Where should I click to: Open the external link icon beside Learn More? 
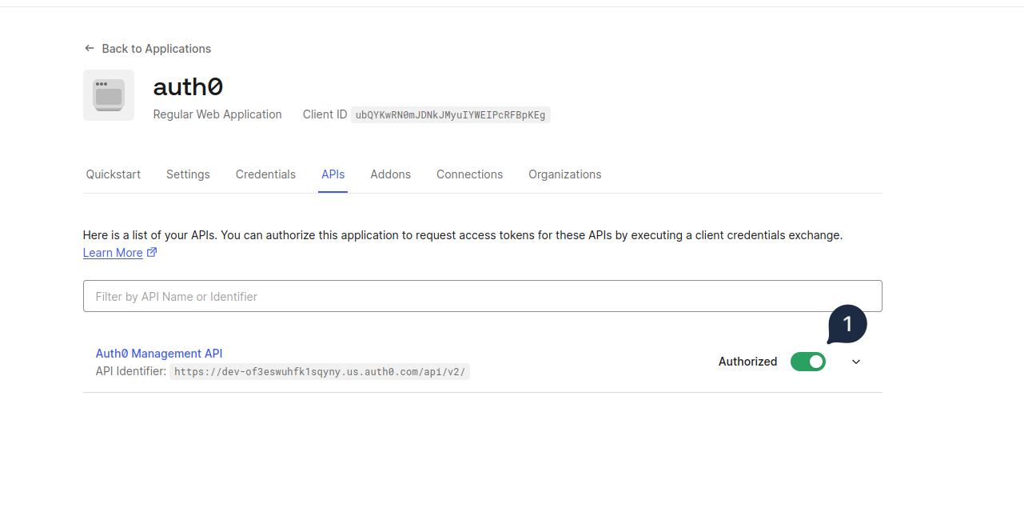pos(152,253)
